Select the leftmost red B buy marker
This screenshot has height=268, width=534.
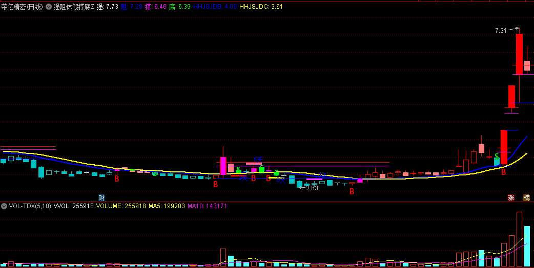pos(116,178)
